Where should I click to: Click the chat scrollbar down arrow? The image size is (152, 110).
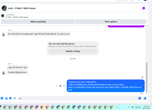[x=147, y=93]
